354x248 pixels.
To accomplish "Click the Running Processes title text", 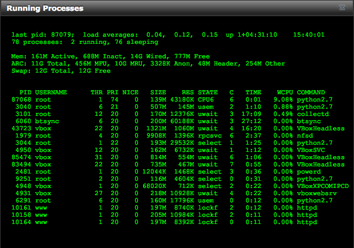I will click(45, 8).
